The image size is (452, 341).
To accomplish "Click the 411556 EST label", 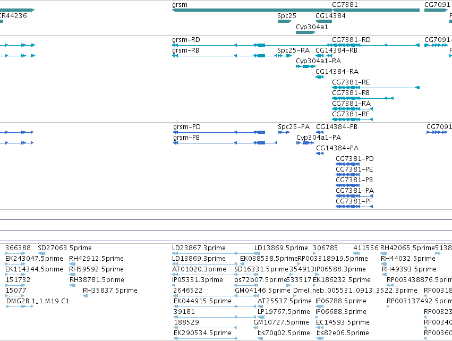I will click(x=366, y=248).
